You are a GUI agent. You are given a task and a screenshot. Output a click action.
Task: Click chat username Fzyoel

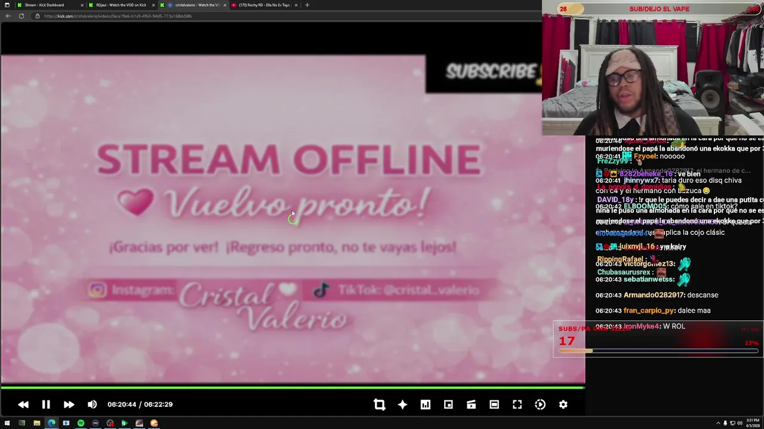tap(646, 156)
